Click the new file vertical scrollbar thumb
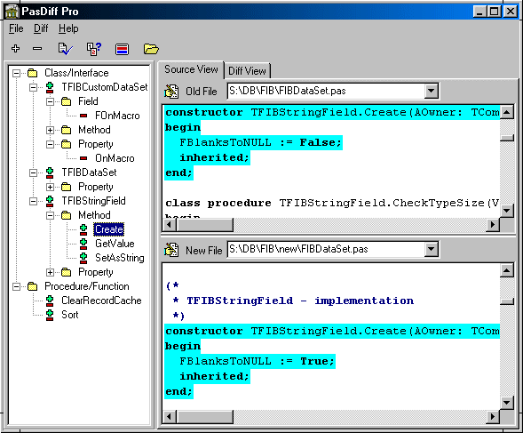The width and height of the screenshot is (523, 433). (507, 301)
